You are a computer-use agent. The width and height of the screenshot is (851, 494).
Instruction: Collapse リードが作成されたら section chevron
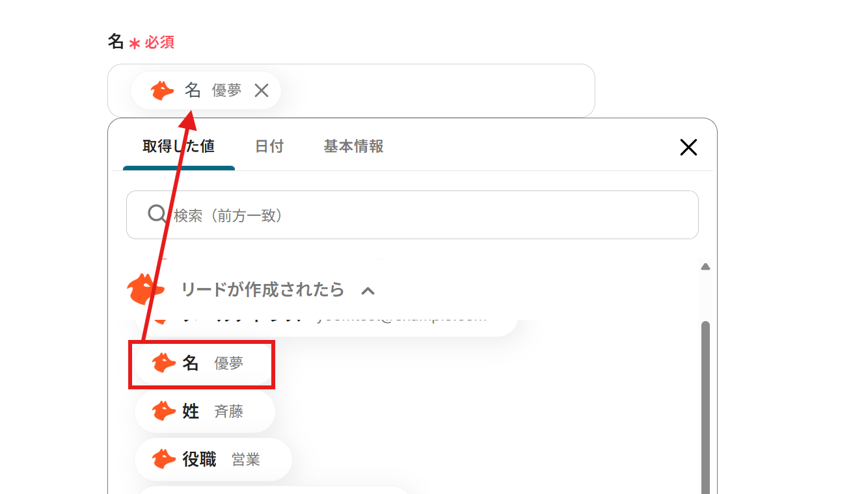tap(368, 291)
